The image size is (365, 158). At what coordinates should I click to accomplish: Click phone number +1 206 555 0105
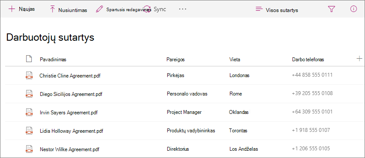311,149
